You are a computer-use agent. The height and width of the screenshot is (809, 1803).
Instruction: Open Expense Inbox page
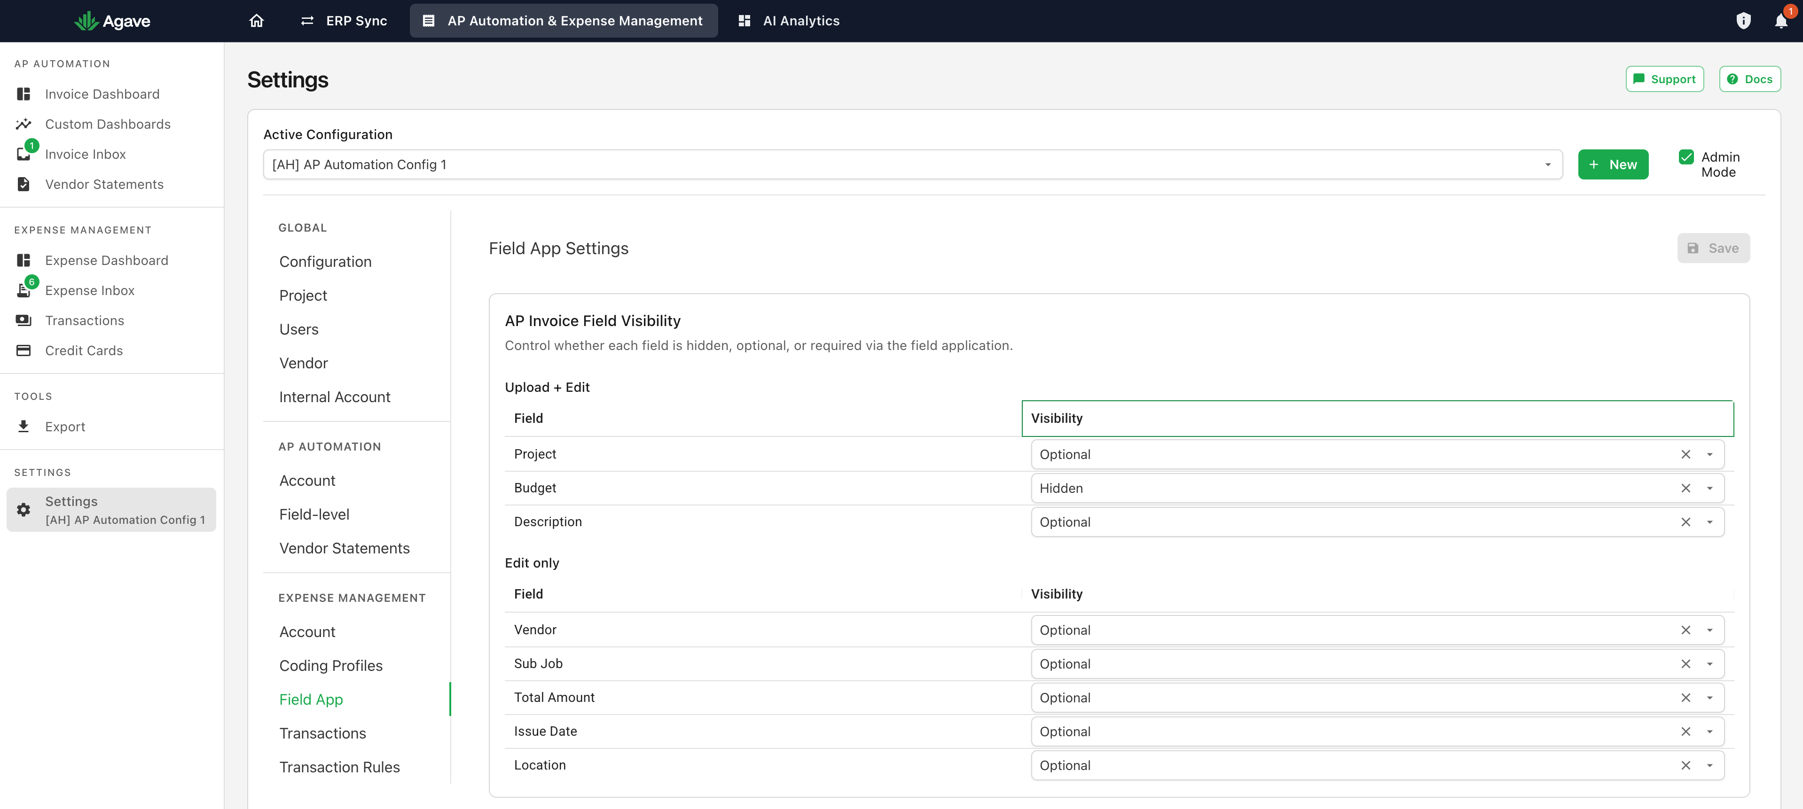pyautogui.click(x=90, y=290)
